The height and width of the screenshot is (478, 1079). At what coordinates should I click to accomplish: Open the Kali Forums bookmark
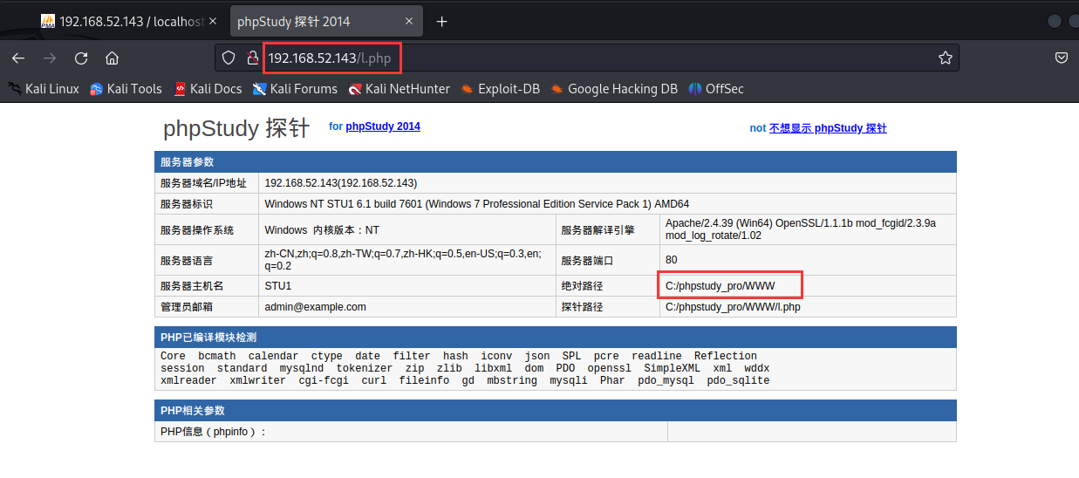click(295, 88)
